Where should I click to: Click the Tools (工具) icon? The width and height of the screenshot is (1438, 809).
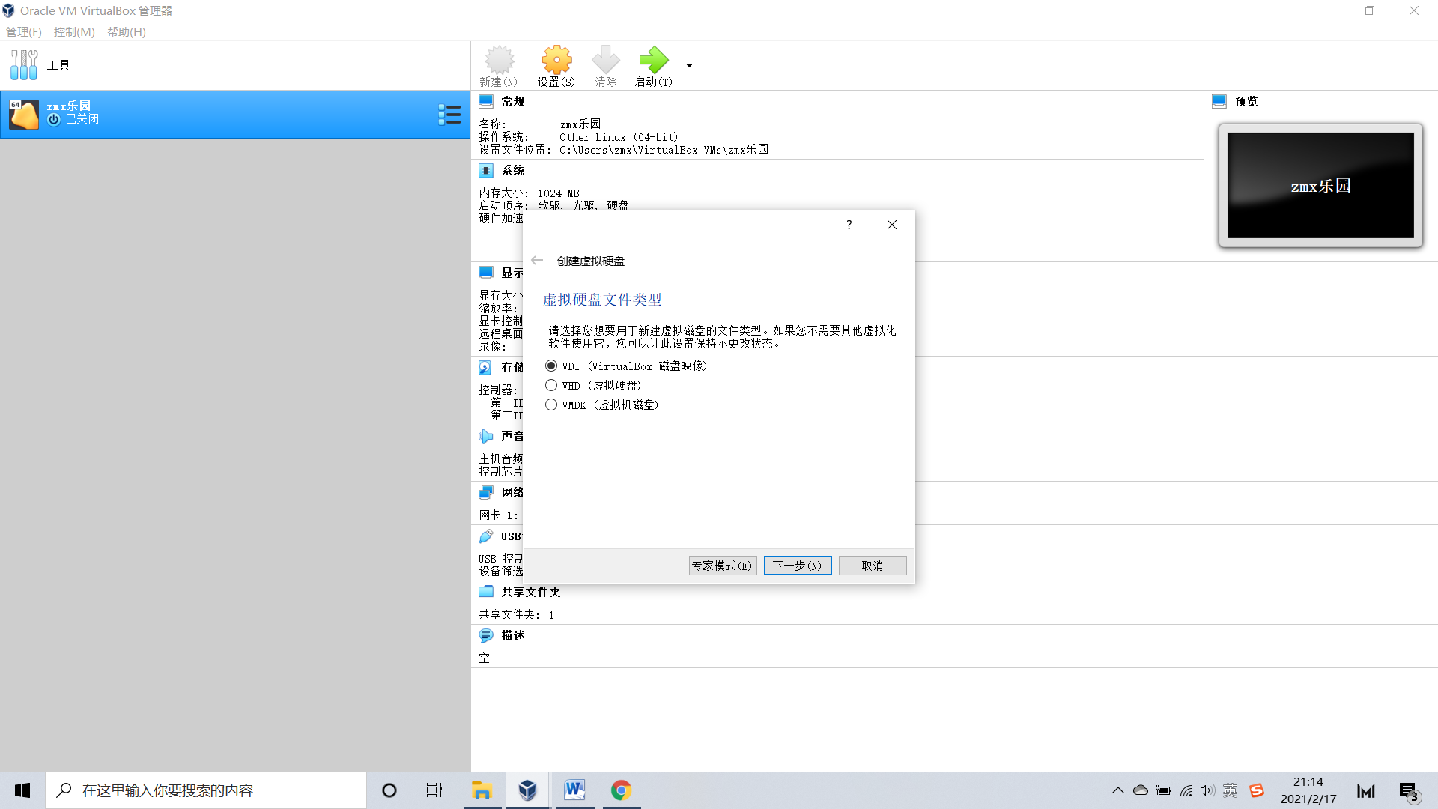click(x=24, y=65)
